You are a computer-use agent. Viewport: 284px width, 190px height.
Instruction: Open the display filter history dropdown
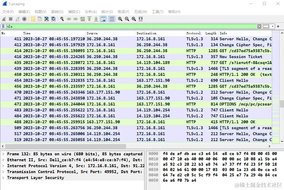(x=273, y=26)
